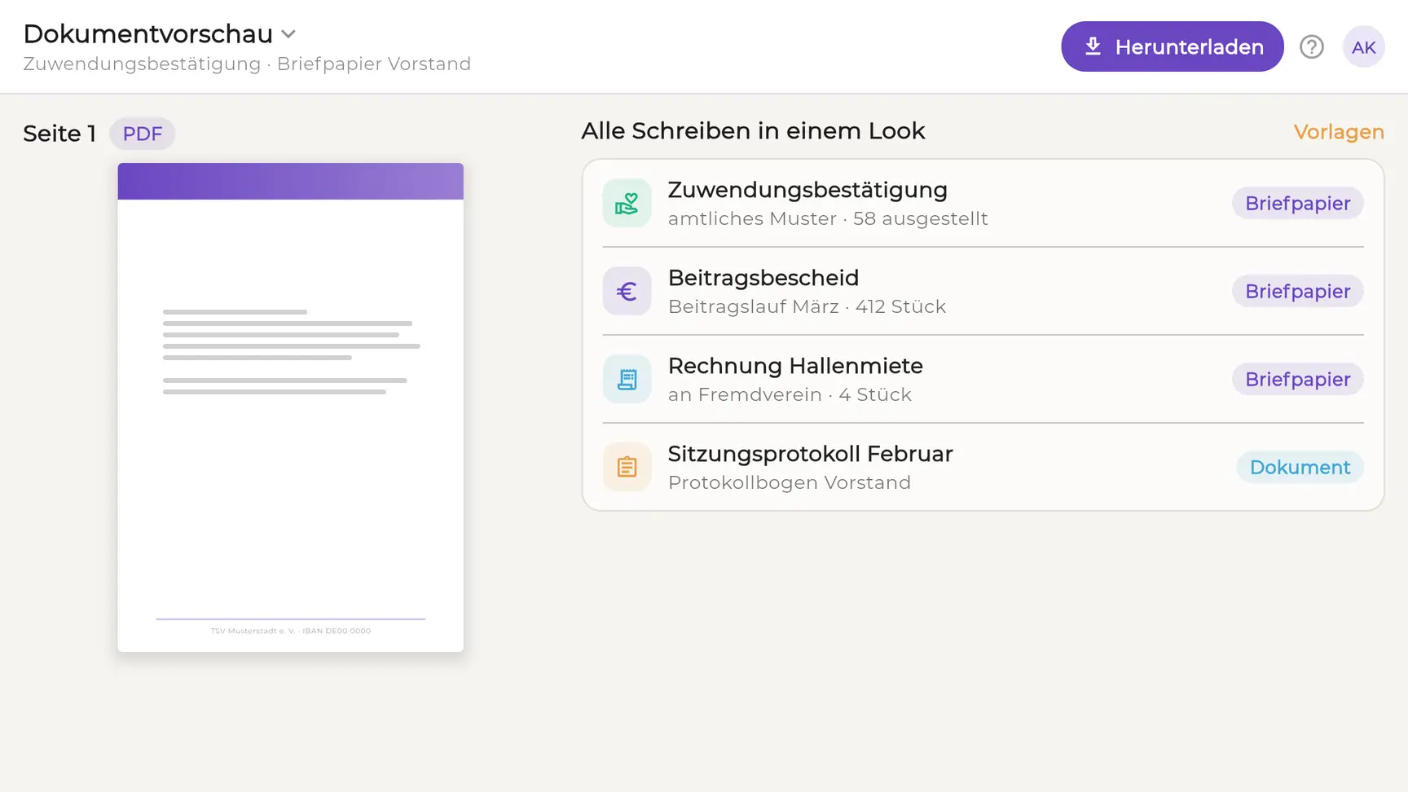The image size is (1408, 792).
Task: Click the footer line 'TSV Musterstadt e. V.'
Action: tap(291, 631)
